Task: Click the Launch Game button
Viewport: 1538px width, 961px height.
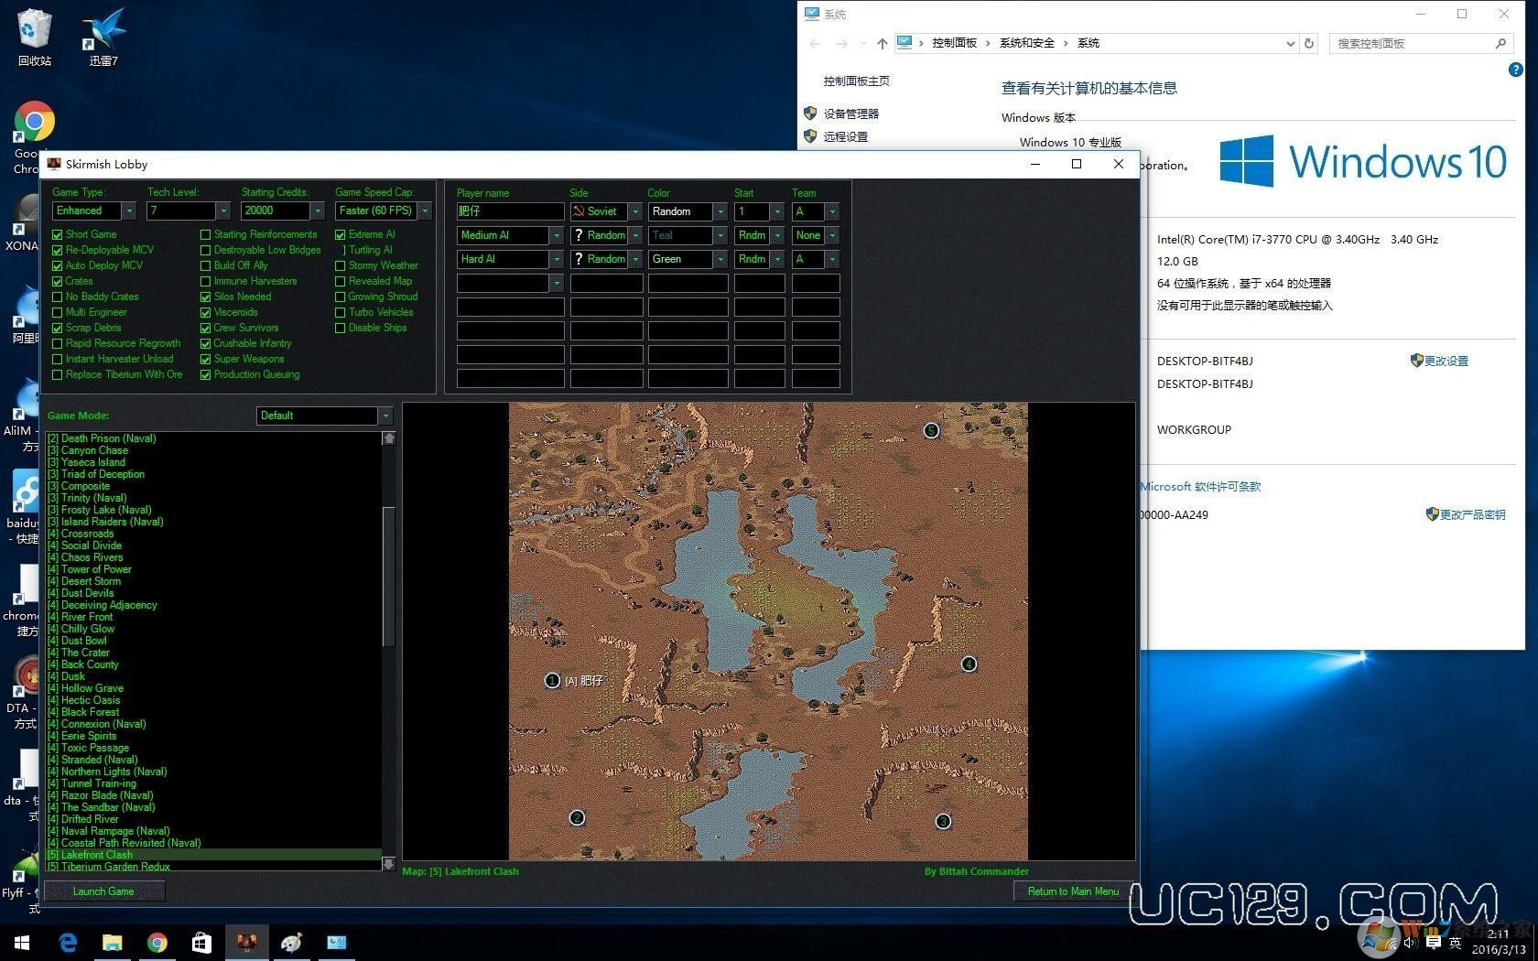Action: click(103, 891)
